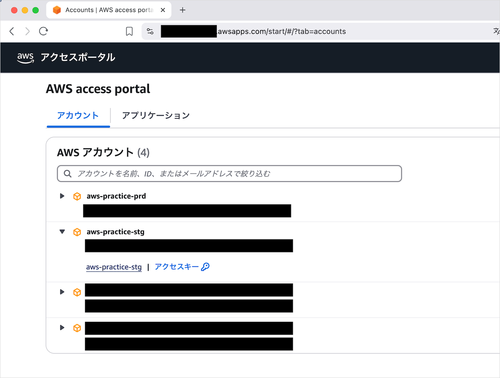Click the AWS logo in the header
Viewport: 500px width, 378px height.
(25, 57)
